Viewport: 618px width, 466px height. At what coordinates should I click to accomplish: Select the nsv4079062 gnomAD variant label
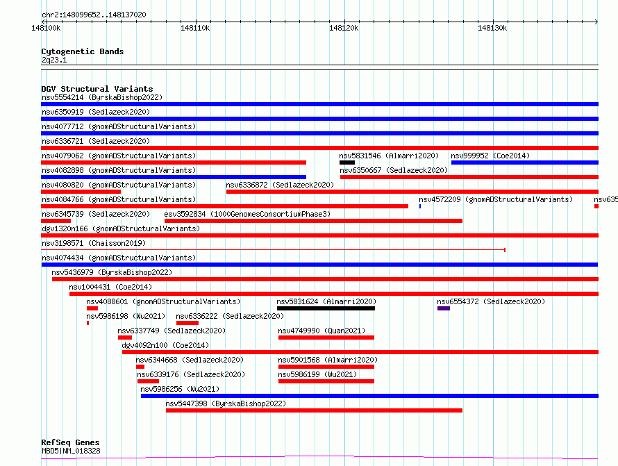(119, 156)
